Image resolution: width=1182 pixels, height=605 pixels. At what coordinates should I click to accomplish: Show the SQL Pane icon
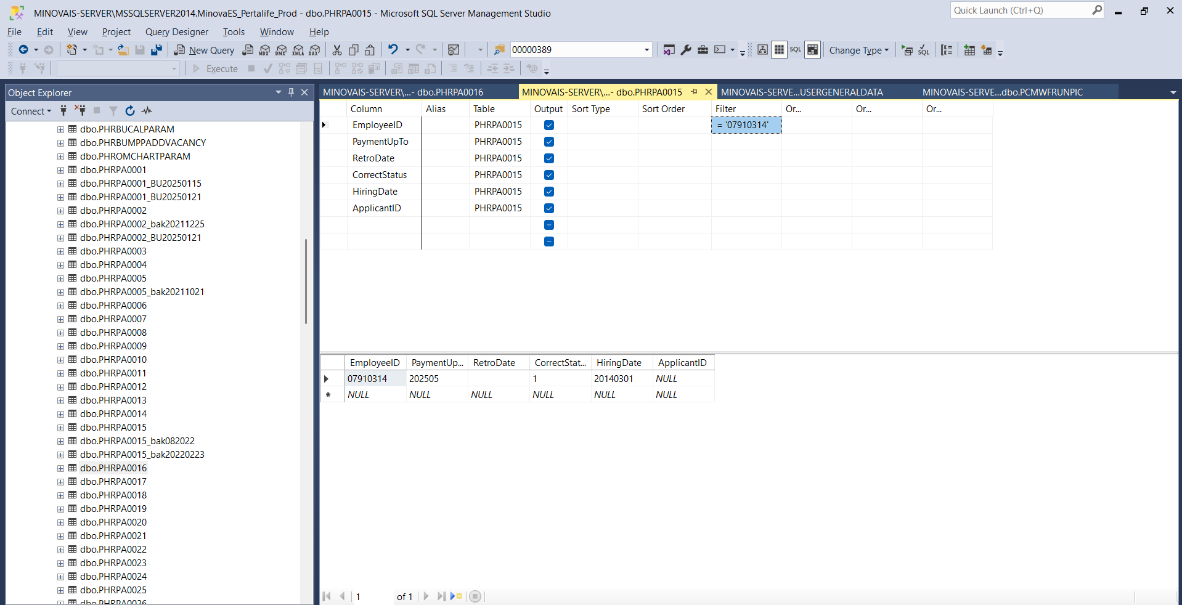[796, 50]
